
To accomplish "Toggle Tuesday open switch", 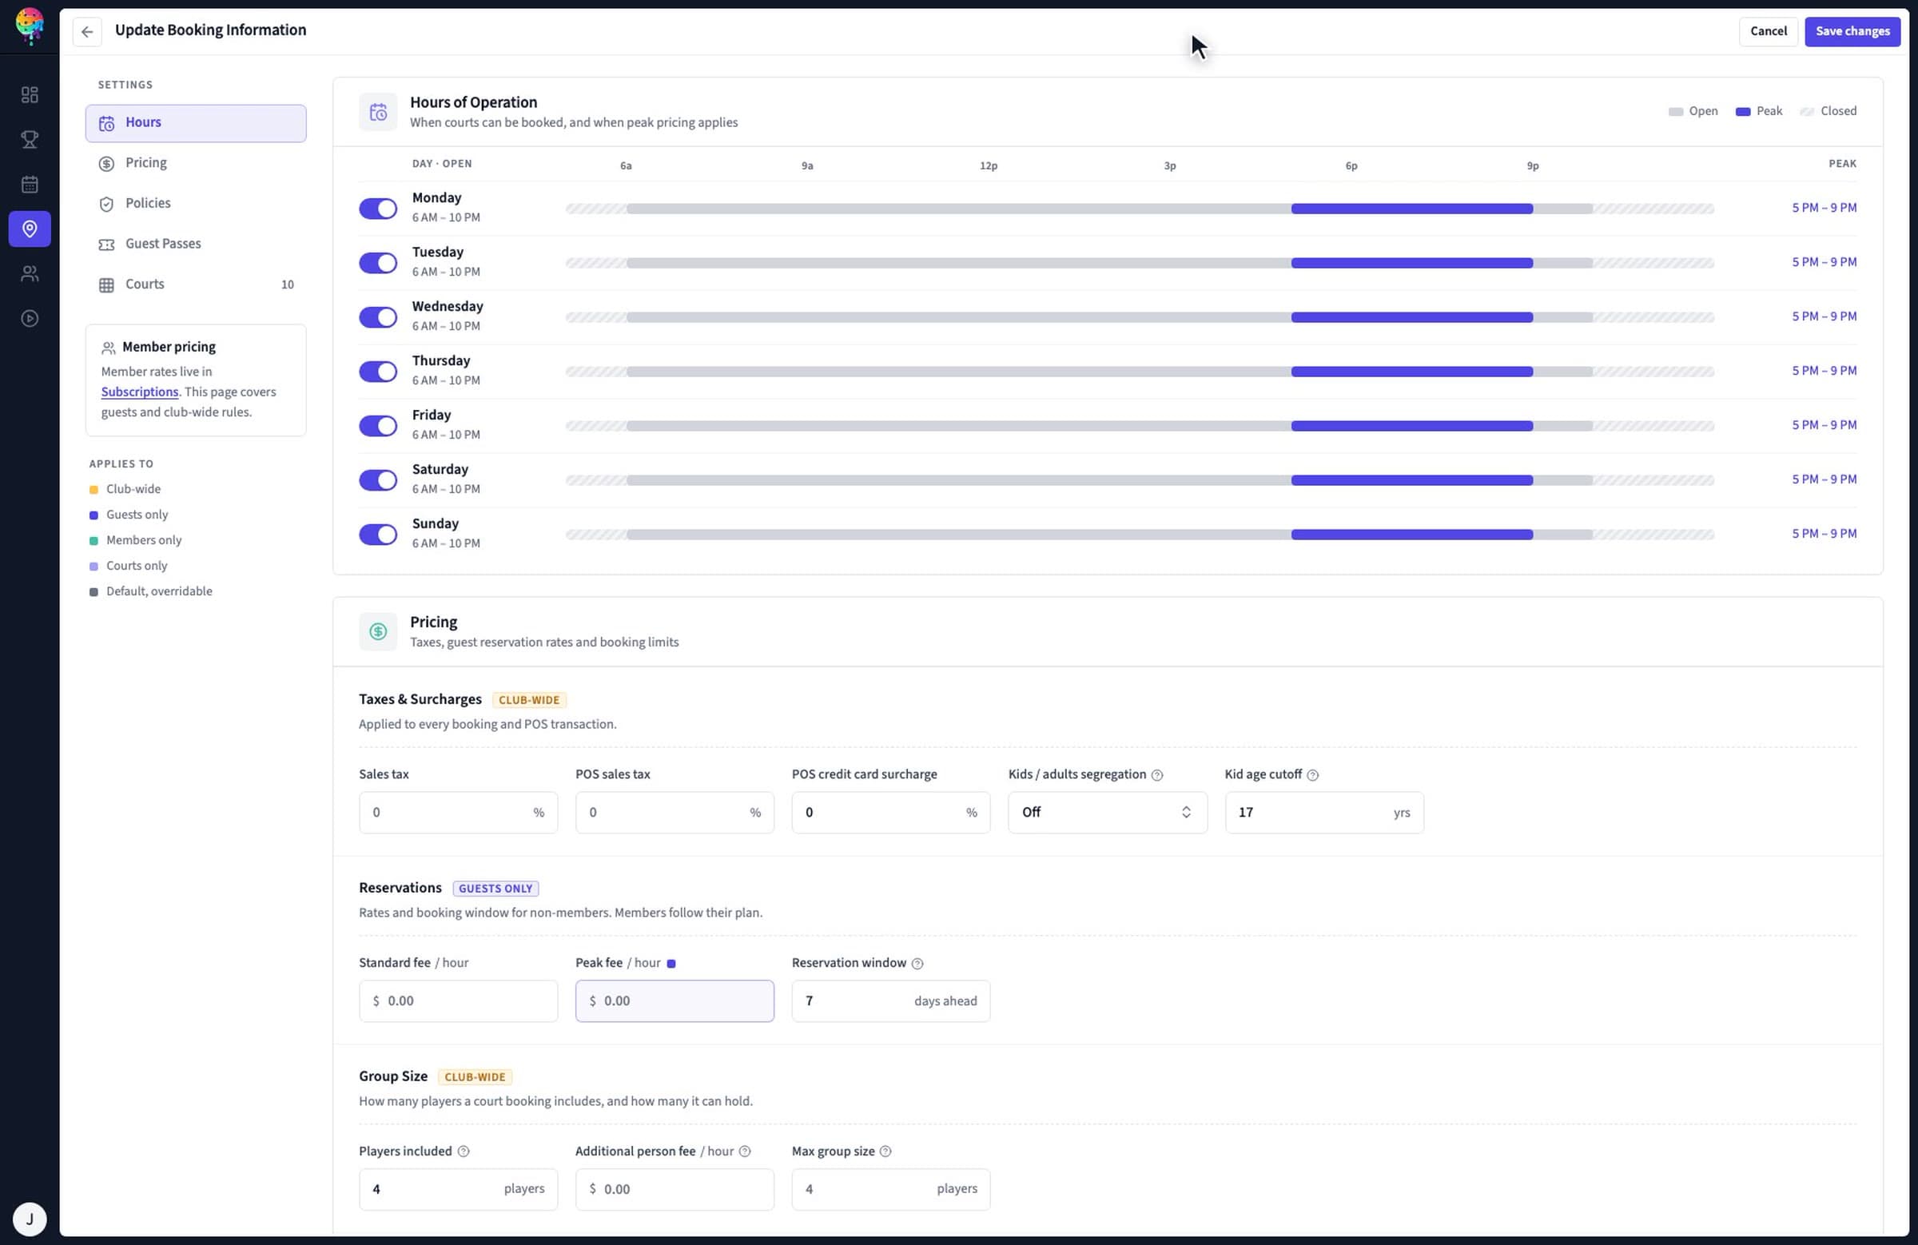I will pos(378,263).
